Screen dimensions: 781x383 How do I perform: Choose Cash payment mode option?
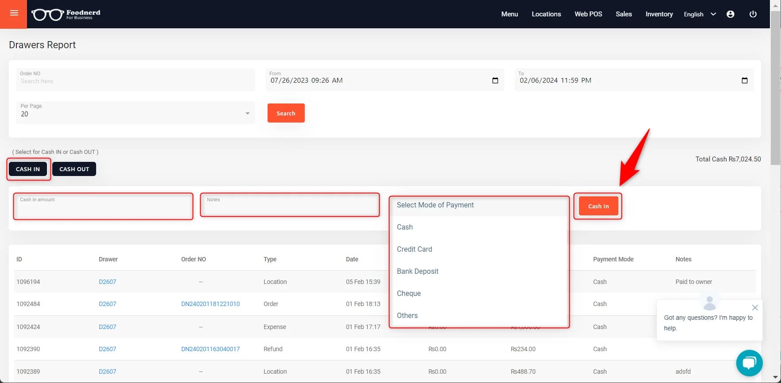click(x=479, y=227)
